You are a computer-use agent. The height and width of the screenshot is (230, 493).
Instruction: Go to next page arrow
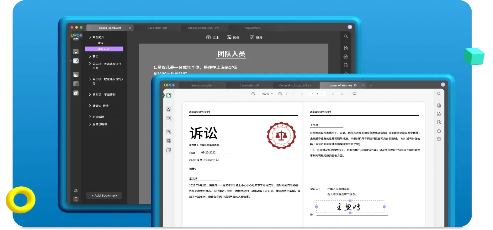point(333,94)
